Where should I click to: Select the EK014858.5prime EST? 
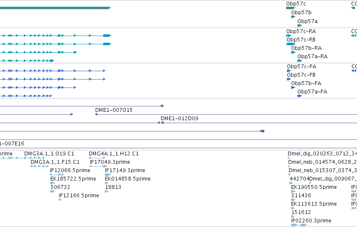pos(107,183)
